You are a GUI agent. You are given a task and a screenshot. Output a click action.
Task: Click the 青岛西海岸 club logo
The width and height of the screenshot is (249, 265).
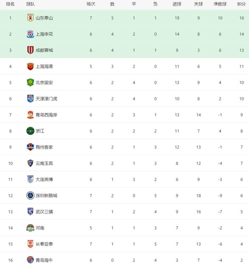[x=30, y=115]
